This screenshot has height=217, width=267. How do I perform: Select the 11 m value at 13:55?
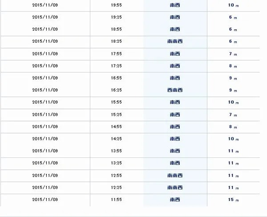[234, 151]
